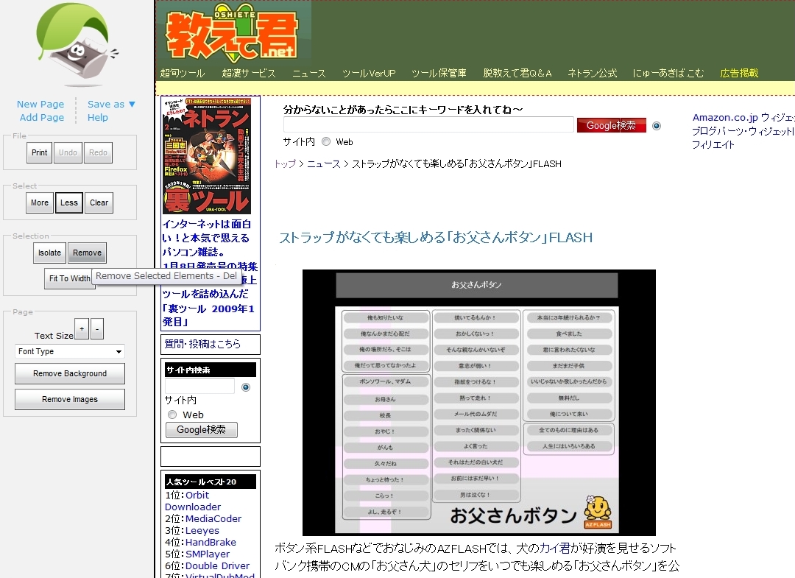Open the Save as dropdown menu
Screen dimensions: 795x578
click(x=112, y=104)
